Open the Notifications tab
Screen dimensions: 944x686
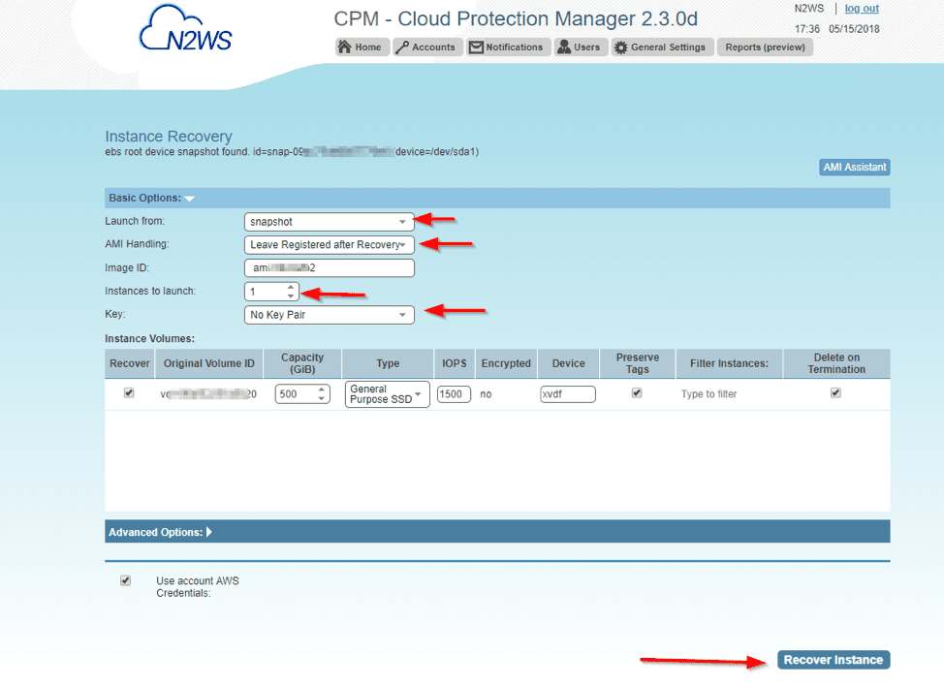click(508, 47)
